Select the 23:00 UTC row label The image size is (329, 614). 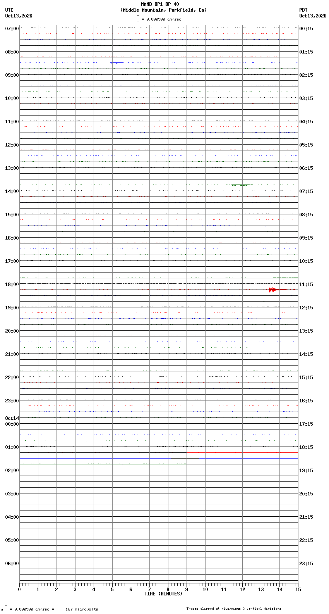(12, 401)
